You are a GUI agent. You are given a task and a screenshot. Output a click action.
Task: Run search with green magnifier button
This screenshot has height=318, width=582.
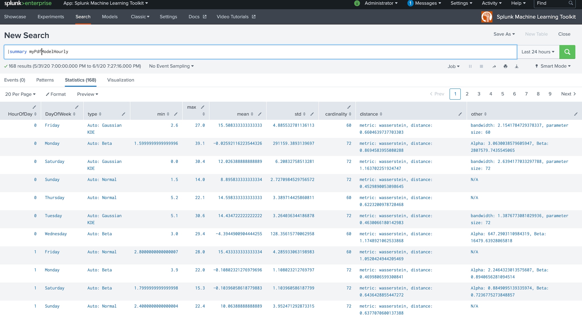[x=567, y=52]
